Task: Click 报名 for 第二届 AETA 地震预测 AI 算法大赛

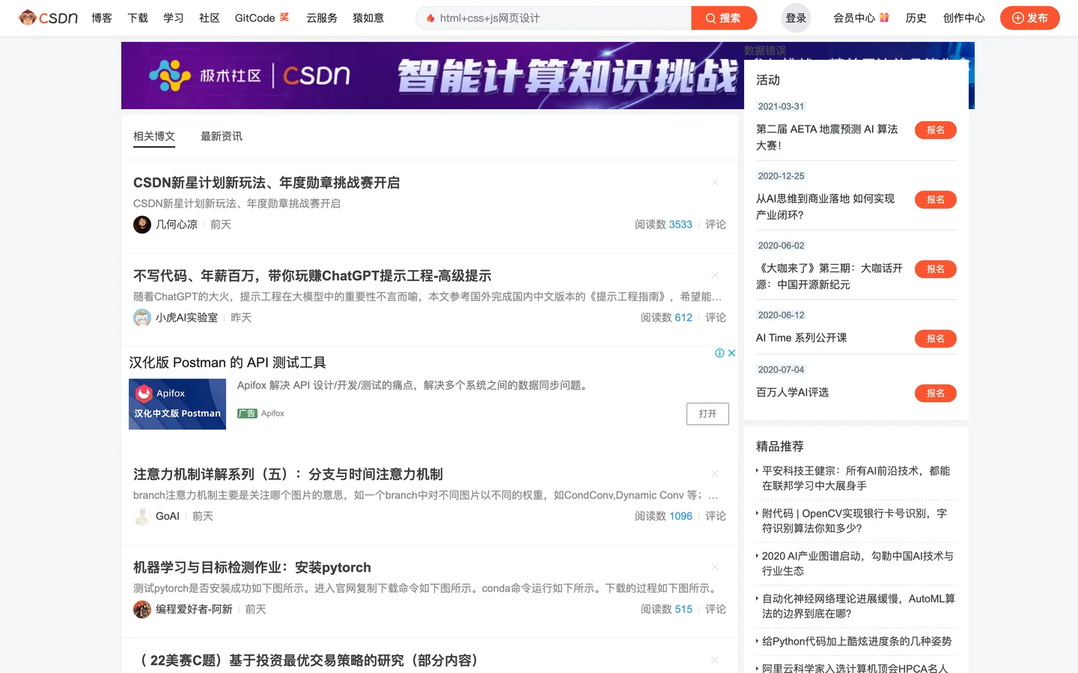Action: 936,130
